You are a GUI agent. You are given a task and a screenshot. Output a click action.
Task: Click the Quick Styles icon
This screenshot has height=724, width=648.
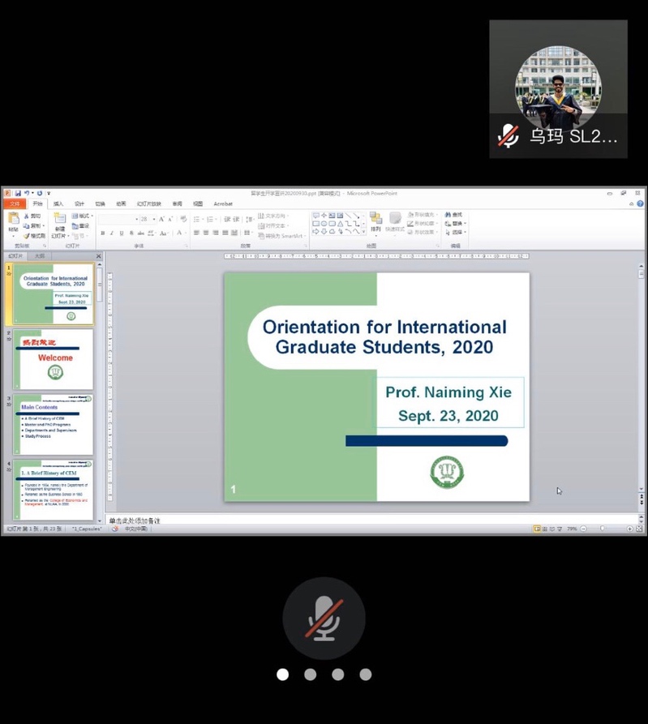395,222
